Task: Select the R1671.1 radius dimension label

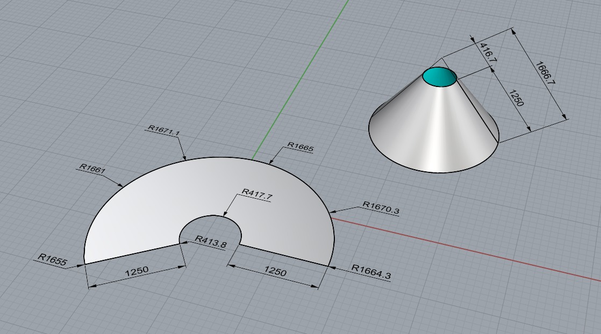Action: coord(164,132)
